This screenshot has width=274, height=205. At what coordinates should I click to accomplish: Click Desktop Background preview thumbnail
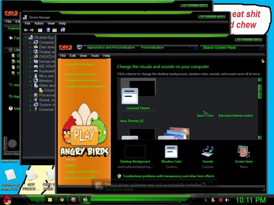[x=135, y=152]
